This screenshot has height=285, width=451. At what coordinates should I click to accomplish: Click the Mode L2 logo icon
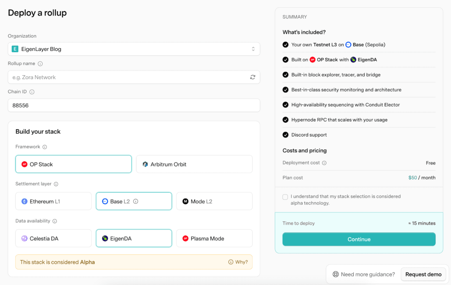185,201
